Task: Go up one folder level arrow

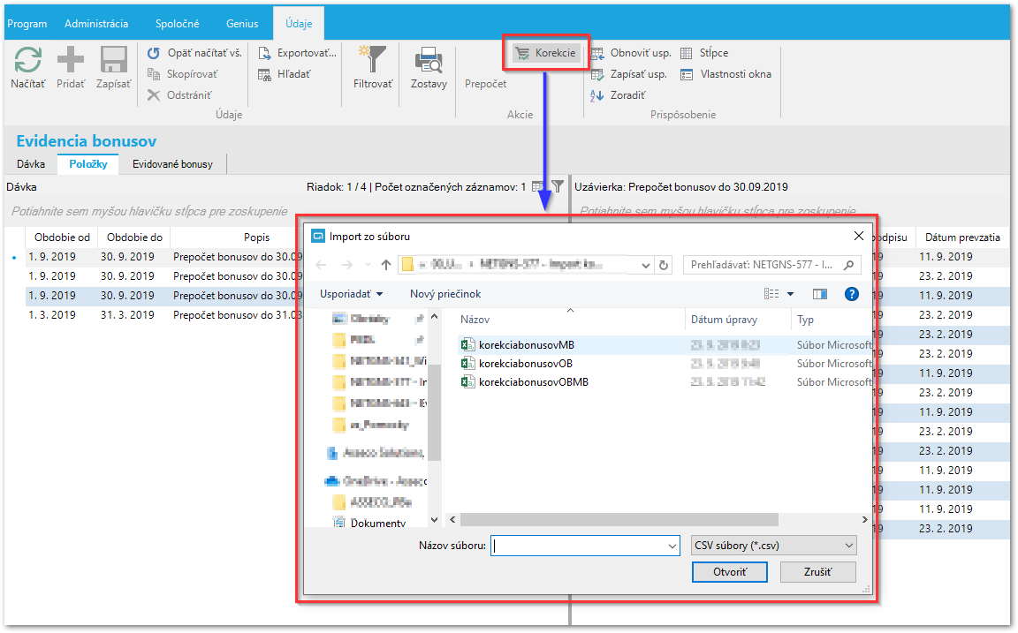Action: pyautogui.click(x=386, y=265)
